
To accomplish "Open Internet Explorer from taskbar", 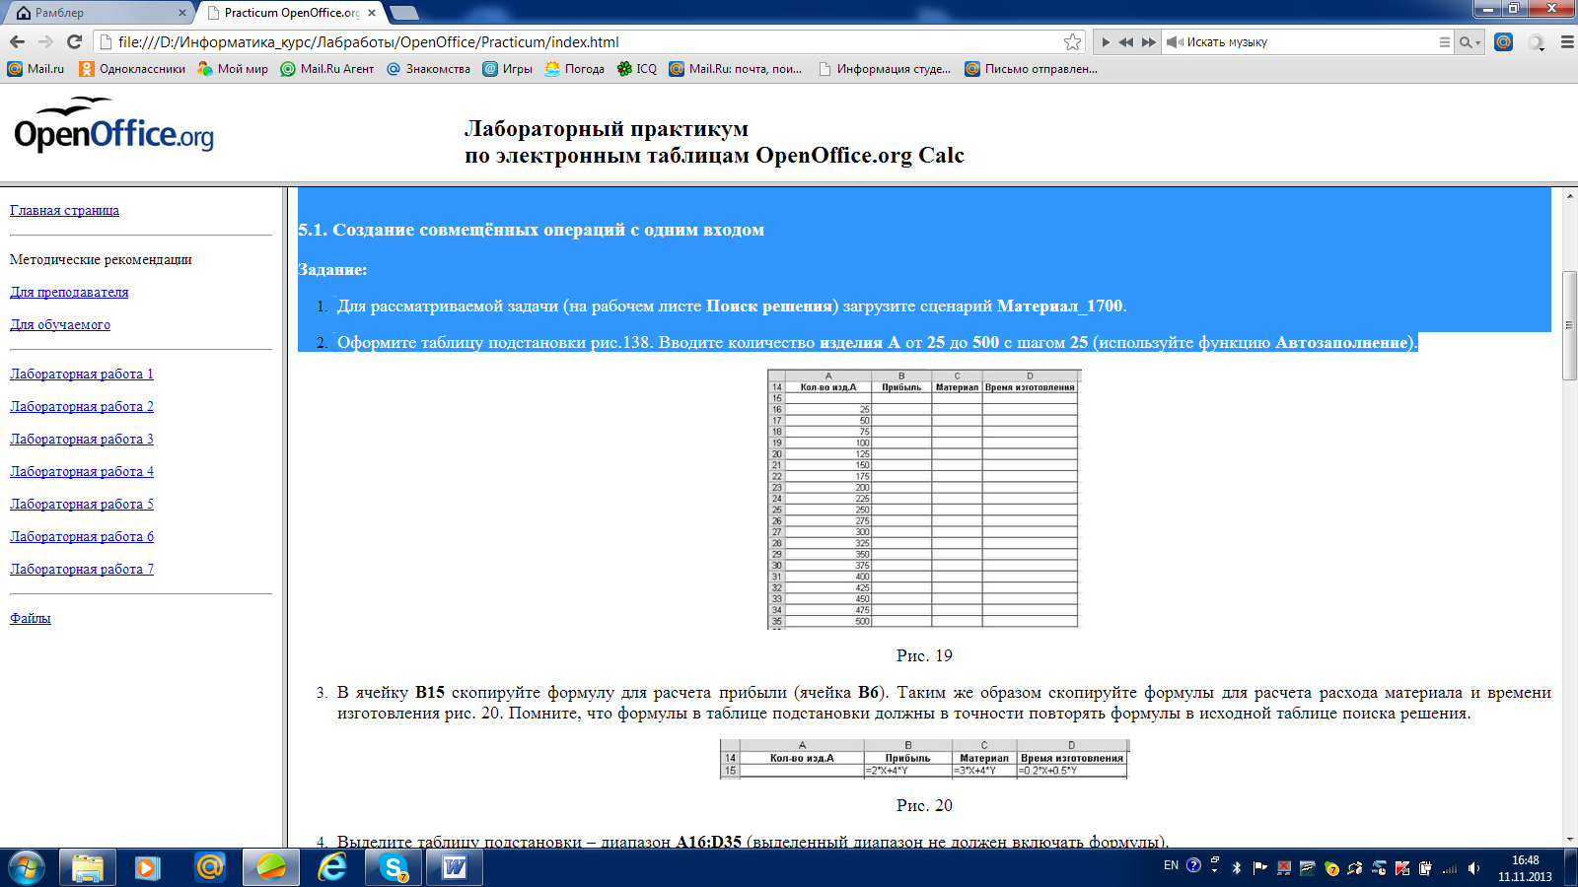I will [x=332, y=868].
